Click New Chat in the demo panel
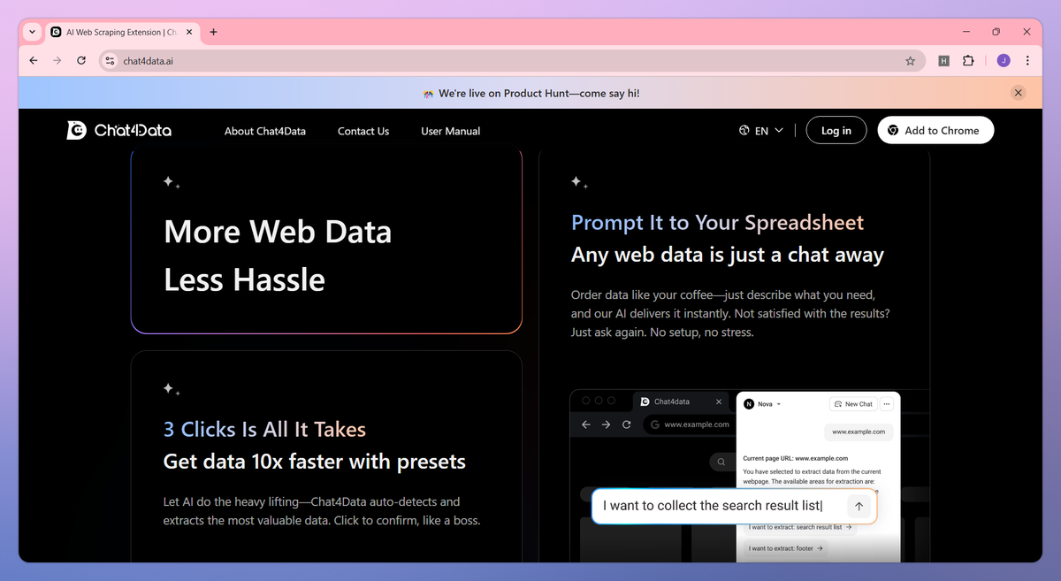The height and width of the screenshot is (581, 1061). (853, 404)
